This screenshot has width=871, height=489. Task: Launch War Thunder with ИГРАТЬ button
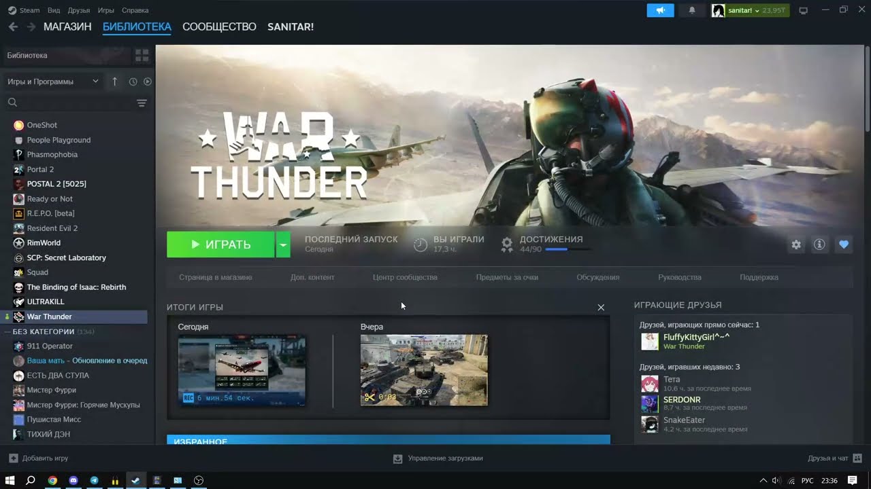[220, 244]
